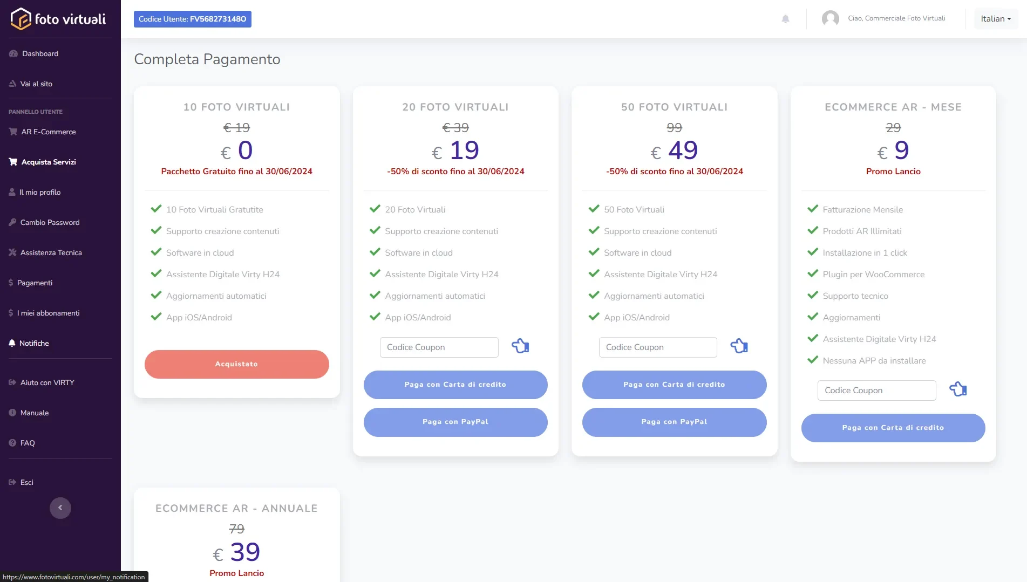Click the Notifiche bell icon in sidebar
Screen dimensions: 1027x582
(x=12, y=343)
